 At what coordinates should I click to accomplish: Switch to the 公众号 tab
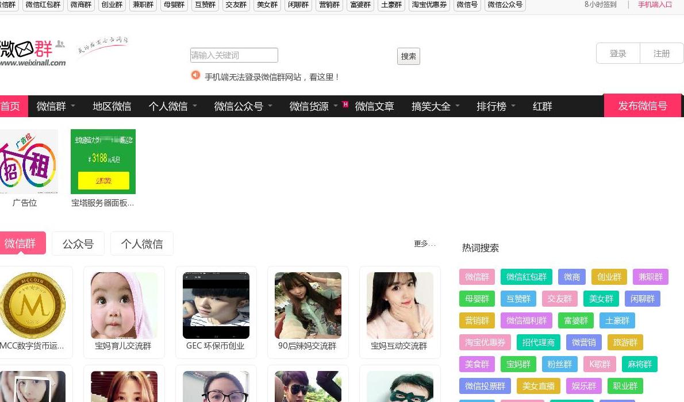[78, 243]
